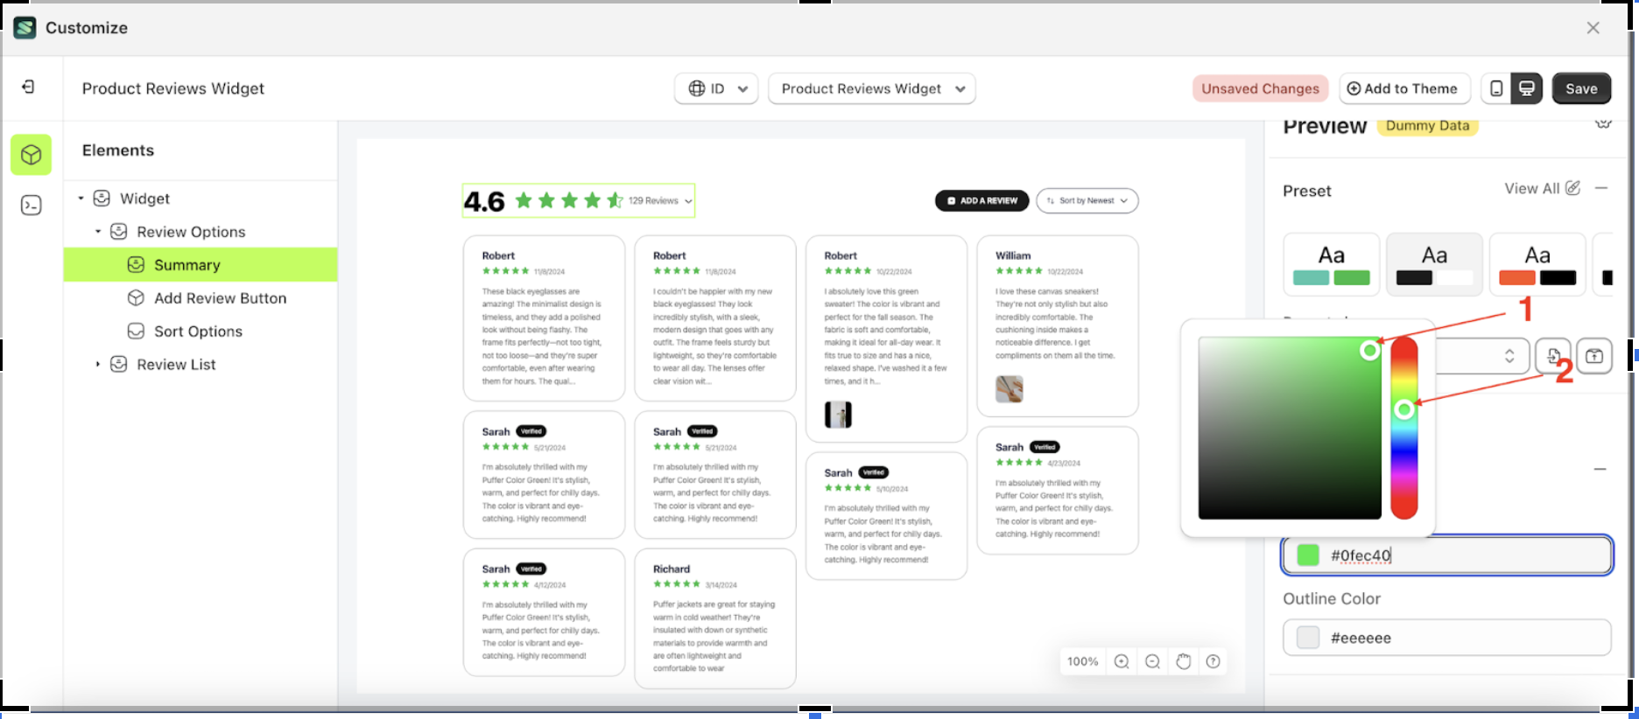Choose the orange and black preset
This screenshot has width=1639, height=719.
(x=1537, y=264)
